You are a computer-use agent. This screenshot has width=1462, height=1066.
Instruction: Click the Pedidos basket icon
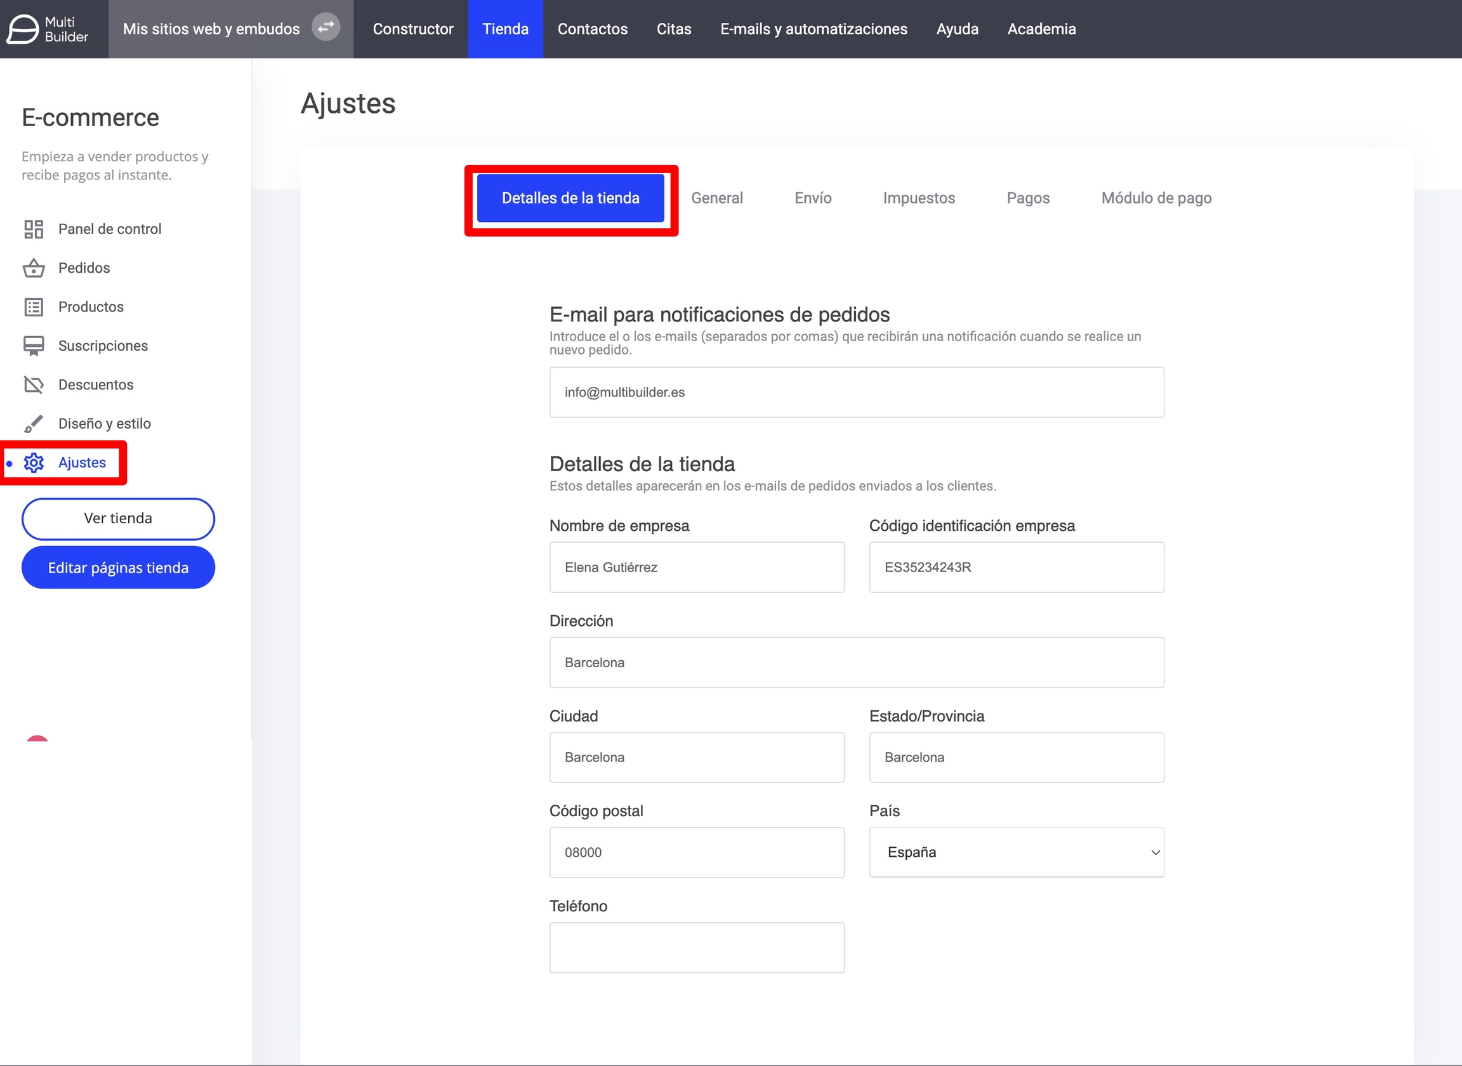click(x=34, y=268)
